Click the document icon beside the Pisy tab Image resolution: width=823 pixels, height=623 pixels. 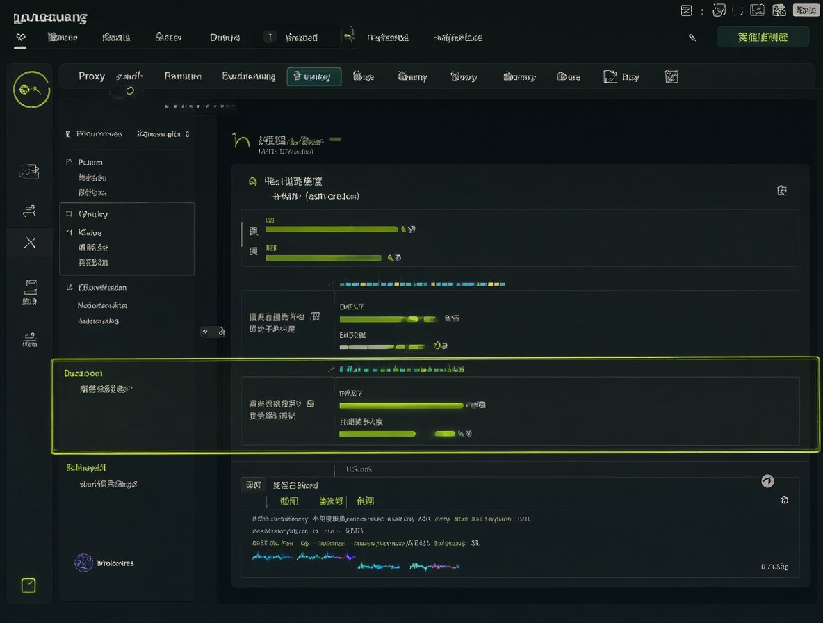coord(610,76)
